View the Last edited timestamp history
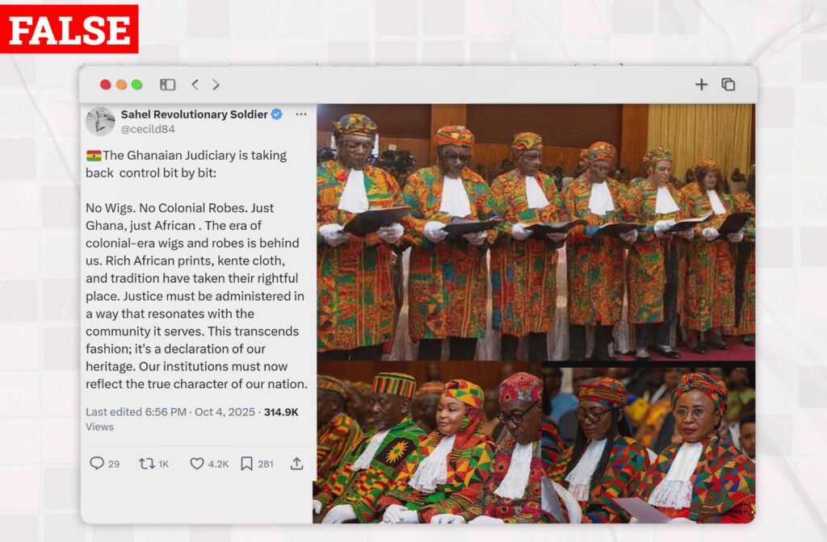The image size is (827, 542). (170, 412)
